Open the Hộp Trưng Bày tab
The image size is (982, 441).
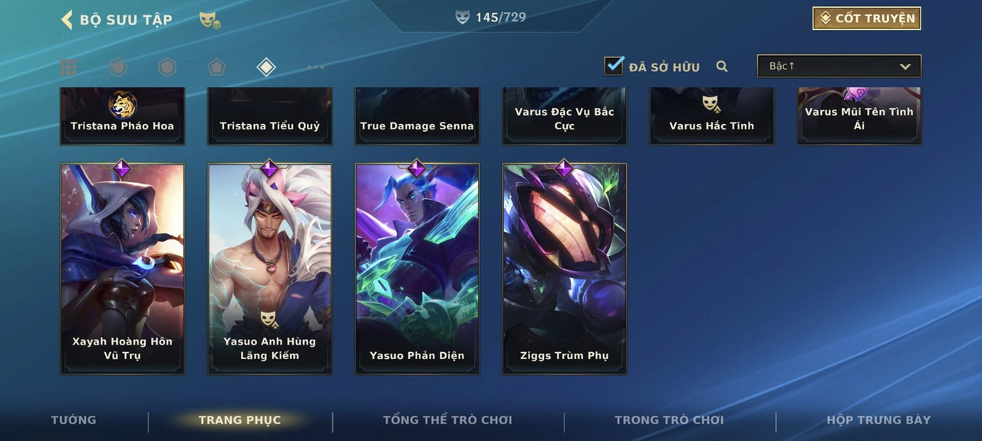pos(878,420)
